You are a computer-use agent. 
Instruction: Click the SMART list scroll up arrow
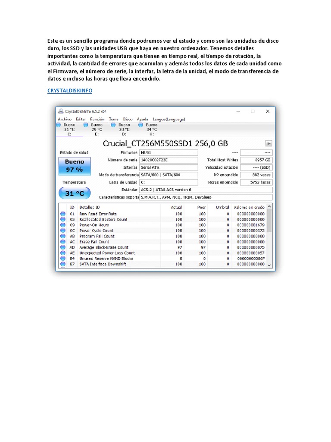point(269,207)
